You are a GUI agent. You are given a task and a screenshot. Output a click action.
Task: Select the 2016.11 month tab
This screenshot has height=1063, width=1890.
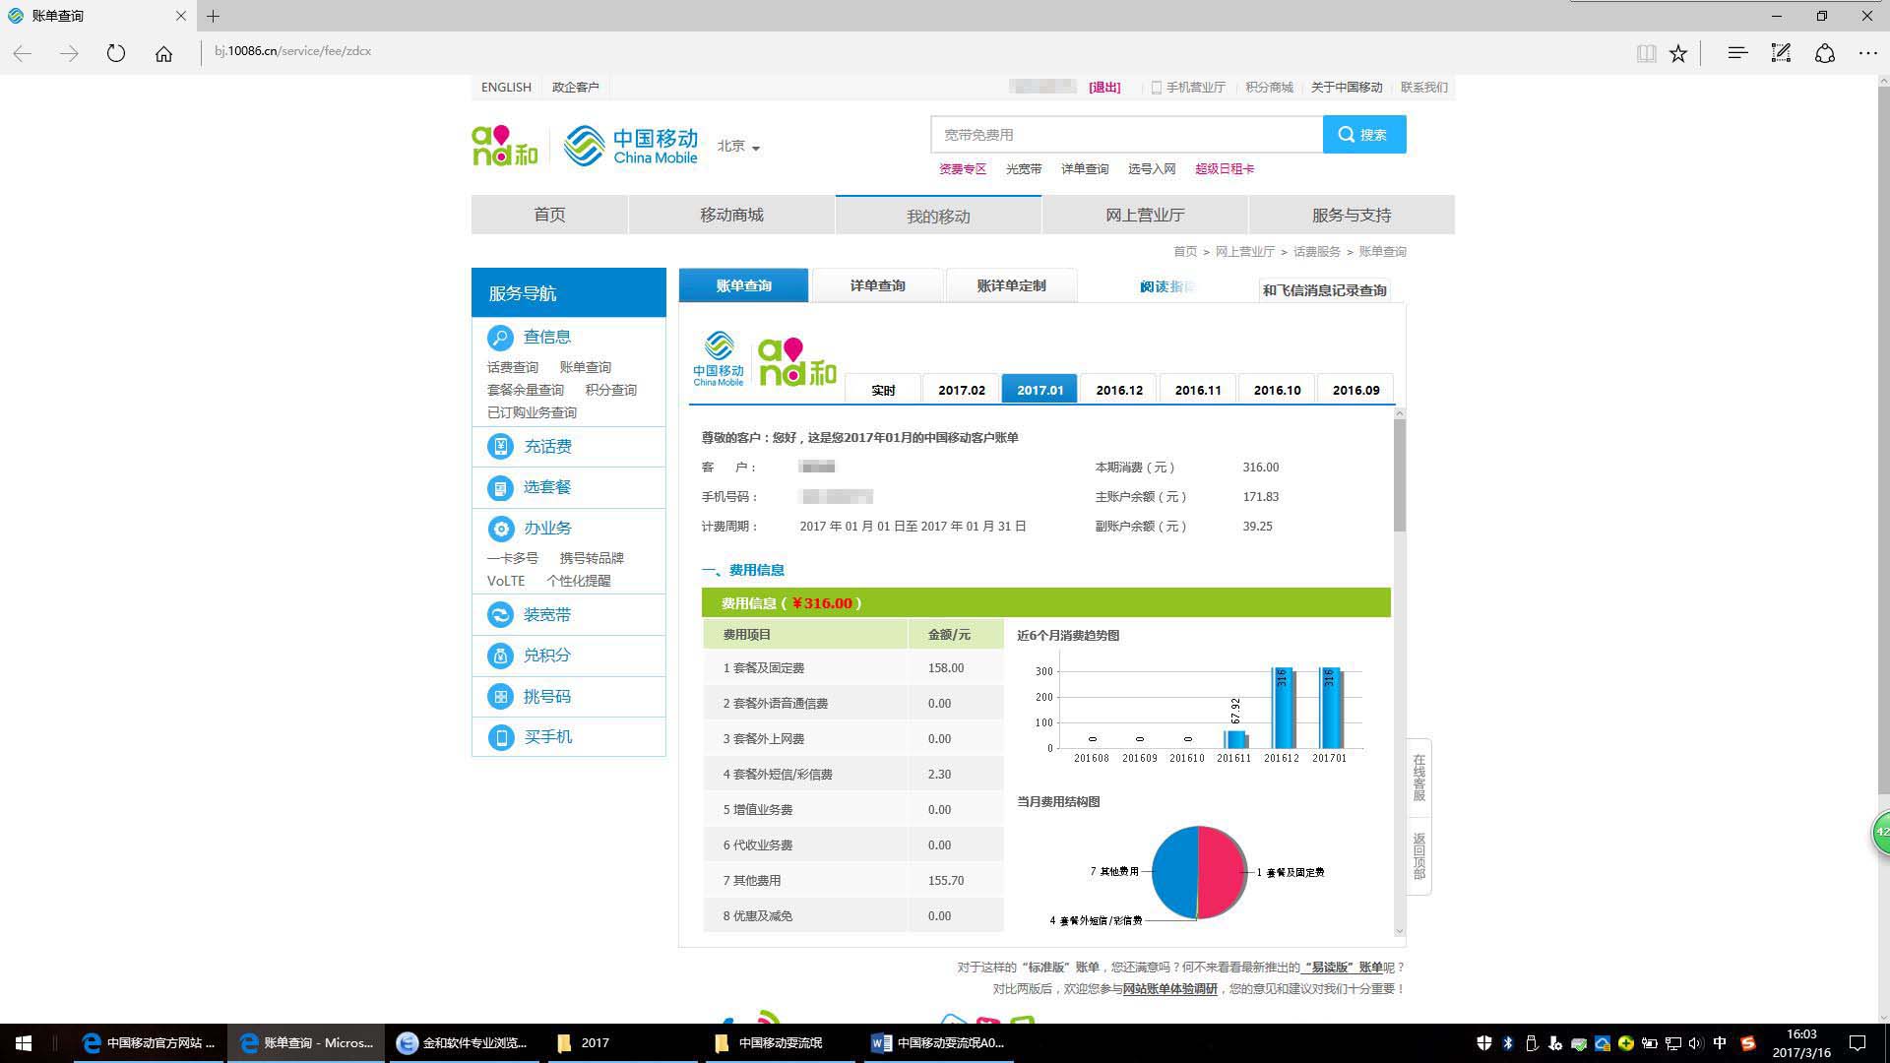pyautogui.click(x=1198, y=390)
